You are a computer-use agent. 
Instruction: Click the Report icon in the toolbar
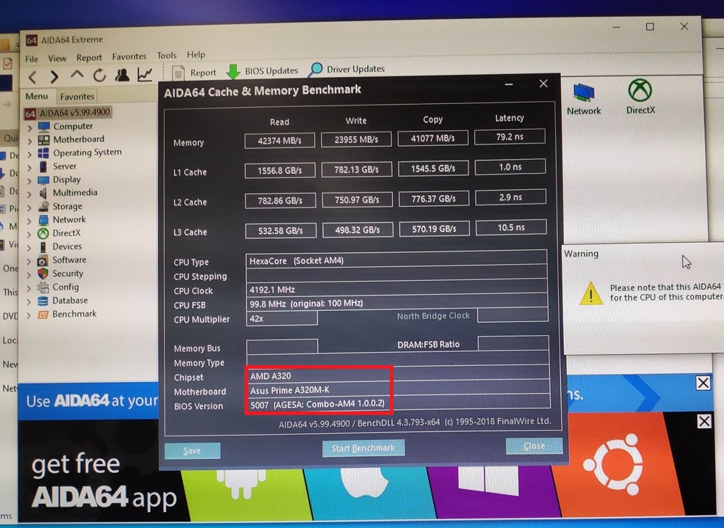click(x=178, y=71)
